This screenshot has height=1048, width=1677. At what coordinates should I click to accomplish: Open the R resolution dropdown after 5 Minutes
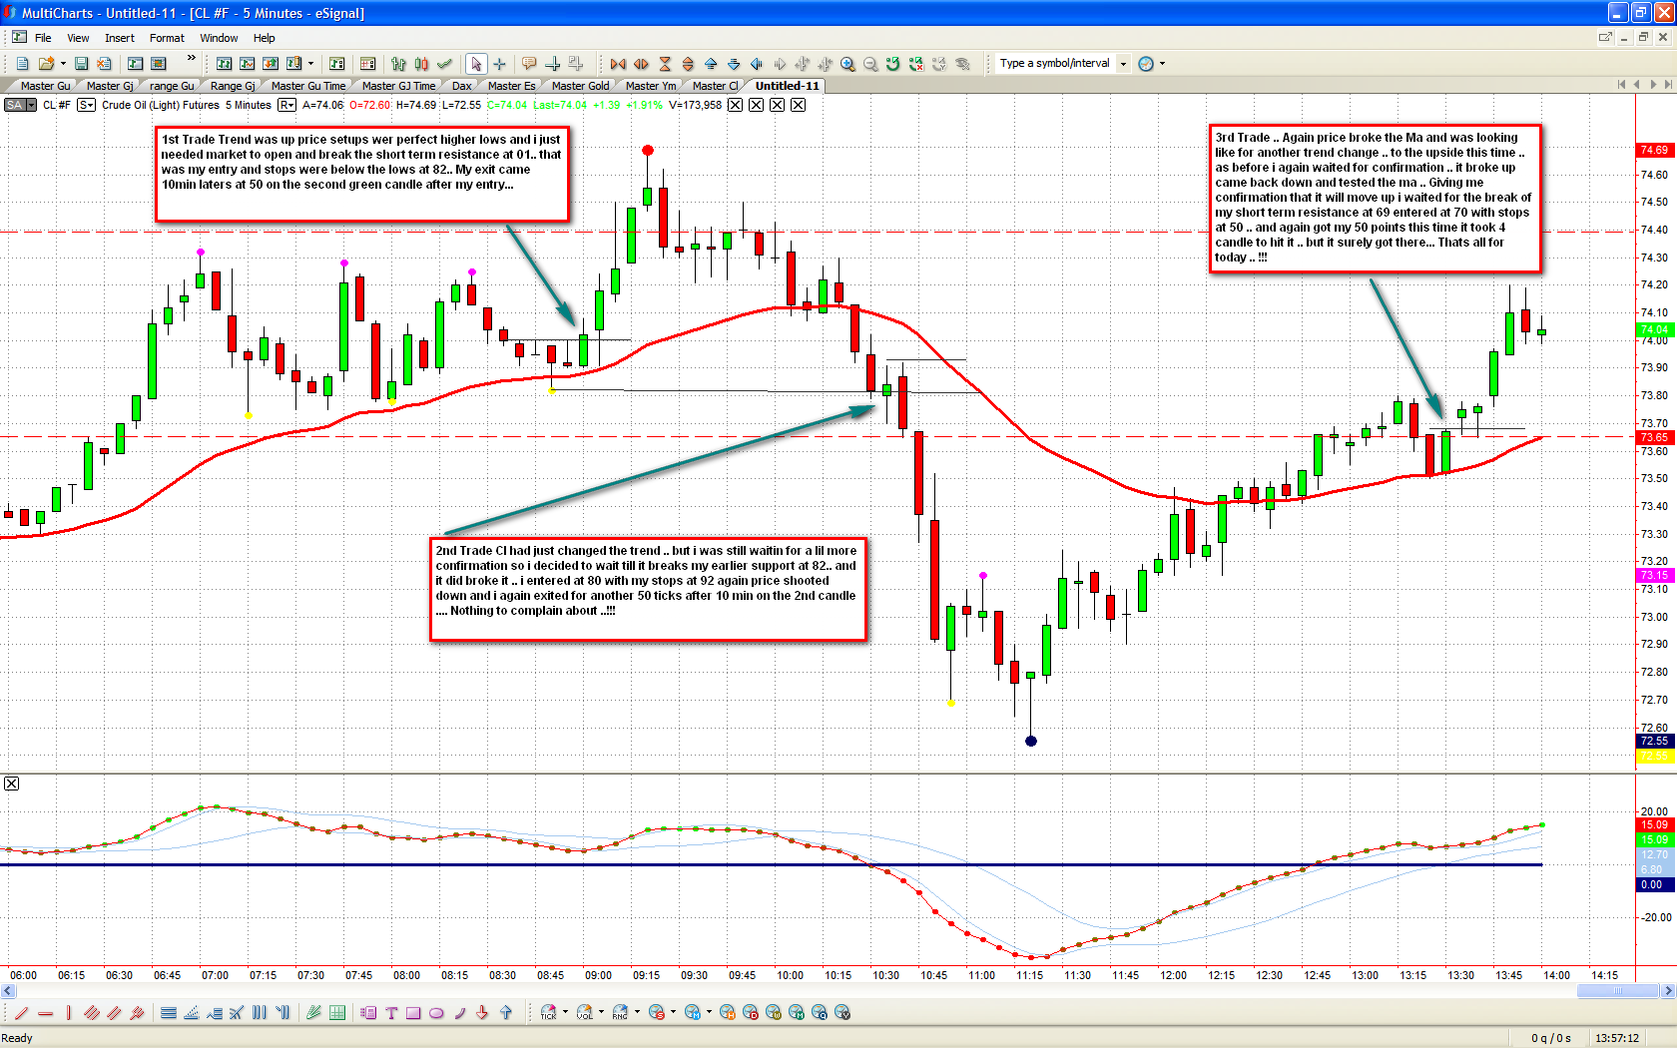[286, 105]
